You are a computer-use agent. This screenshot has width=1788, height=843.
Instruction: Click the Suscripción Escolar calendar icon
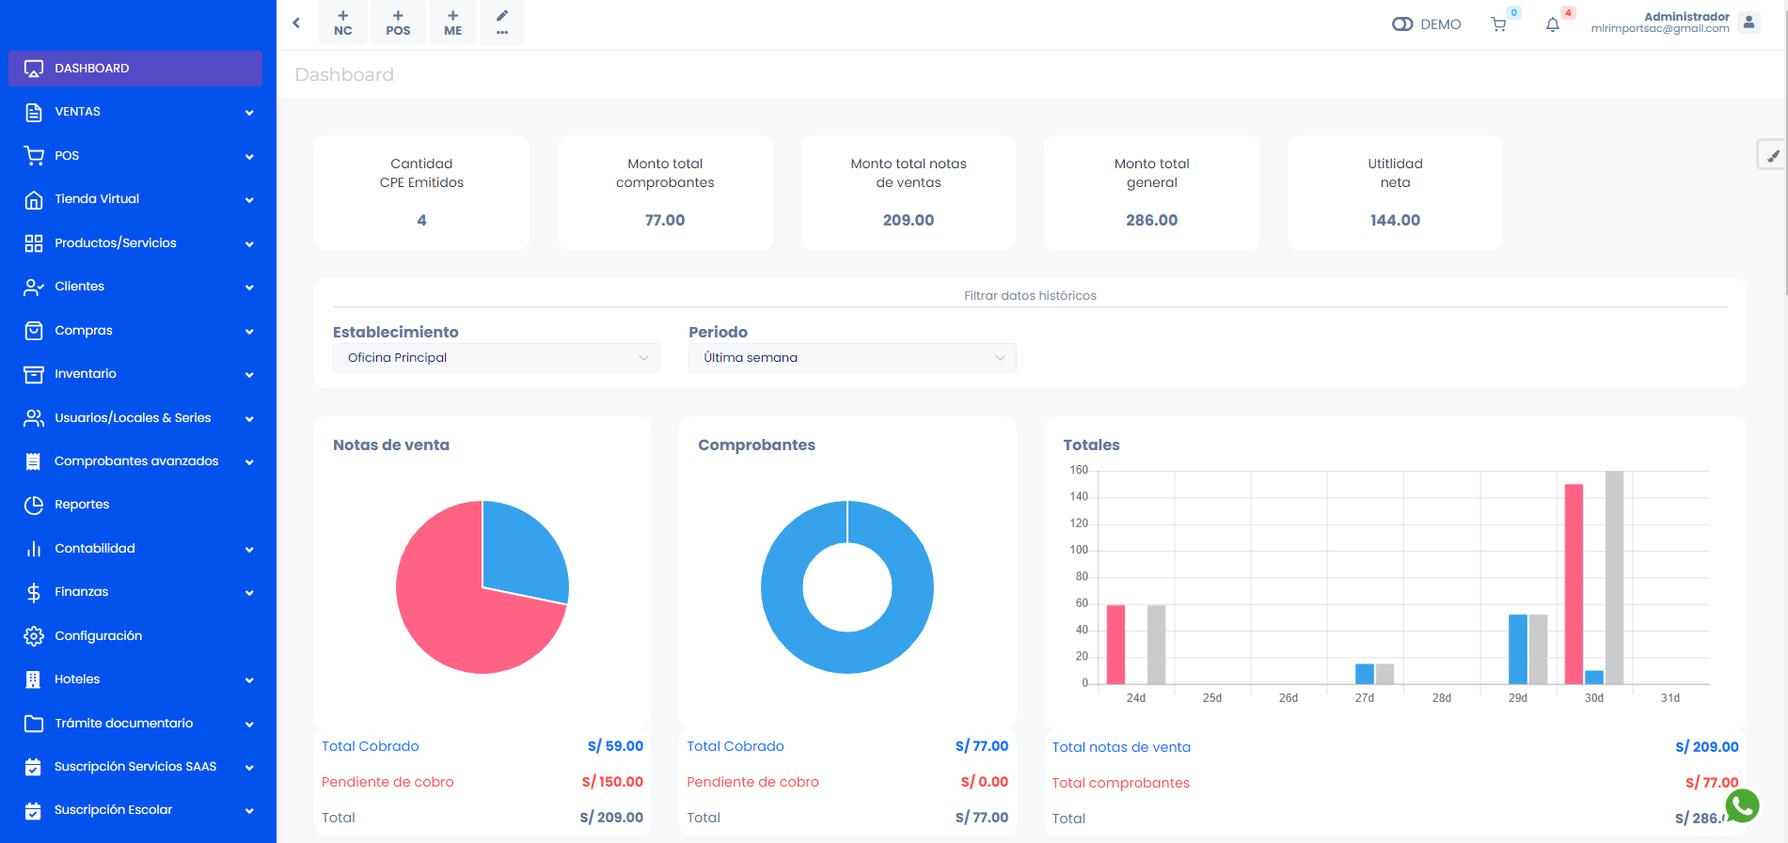[34, 810]
